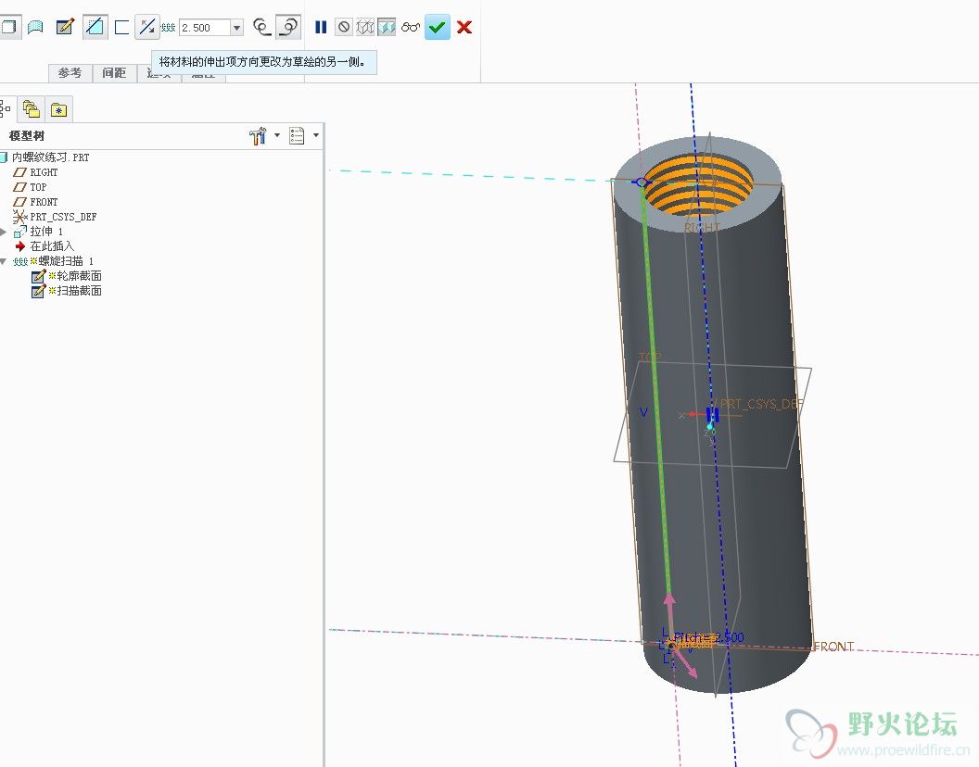
Task: Click the PRT_CSYS_DEF label in viewport
Action: (761, 404)
